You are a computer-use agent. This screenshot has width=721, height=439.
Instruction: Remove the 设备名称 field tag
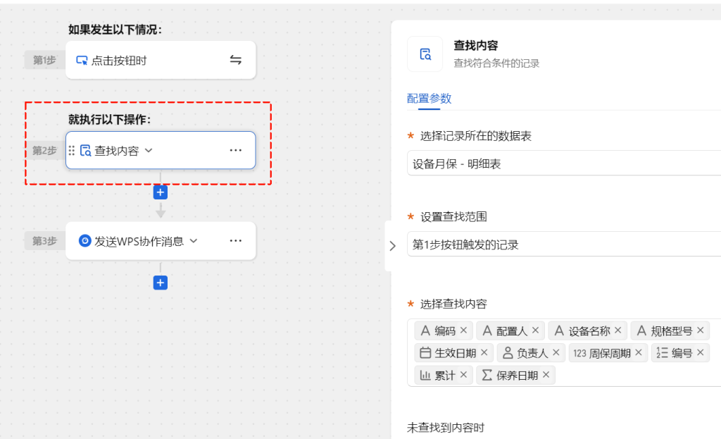(618, 330)
